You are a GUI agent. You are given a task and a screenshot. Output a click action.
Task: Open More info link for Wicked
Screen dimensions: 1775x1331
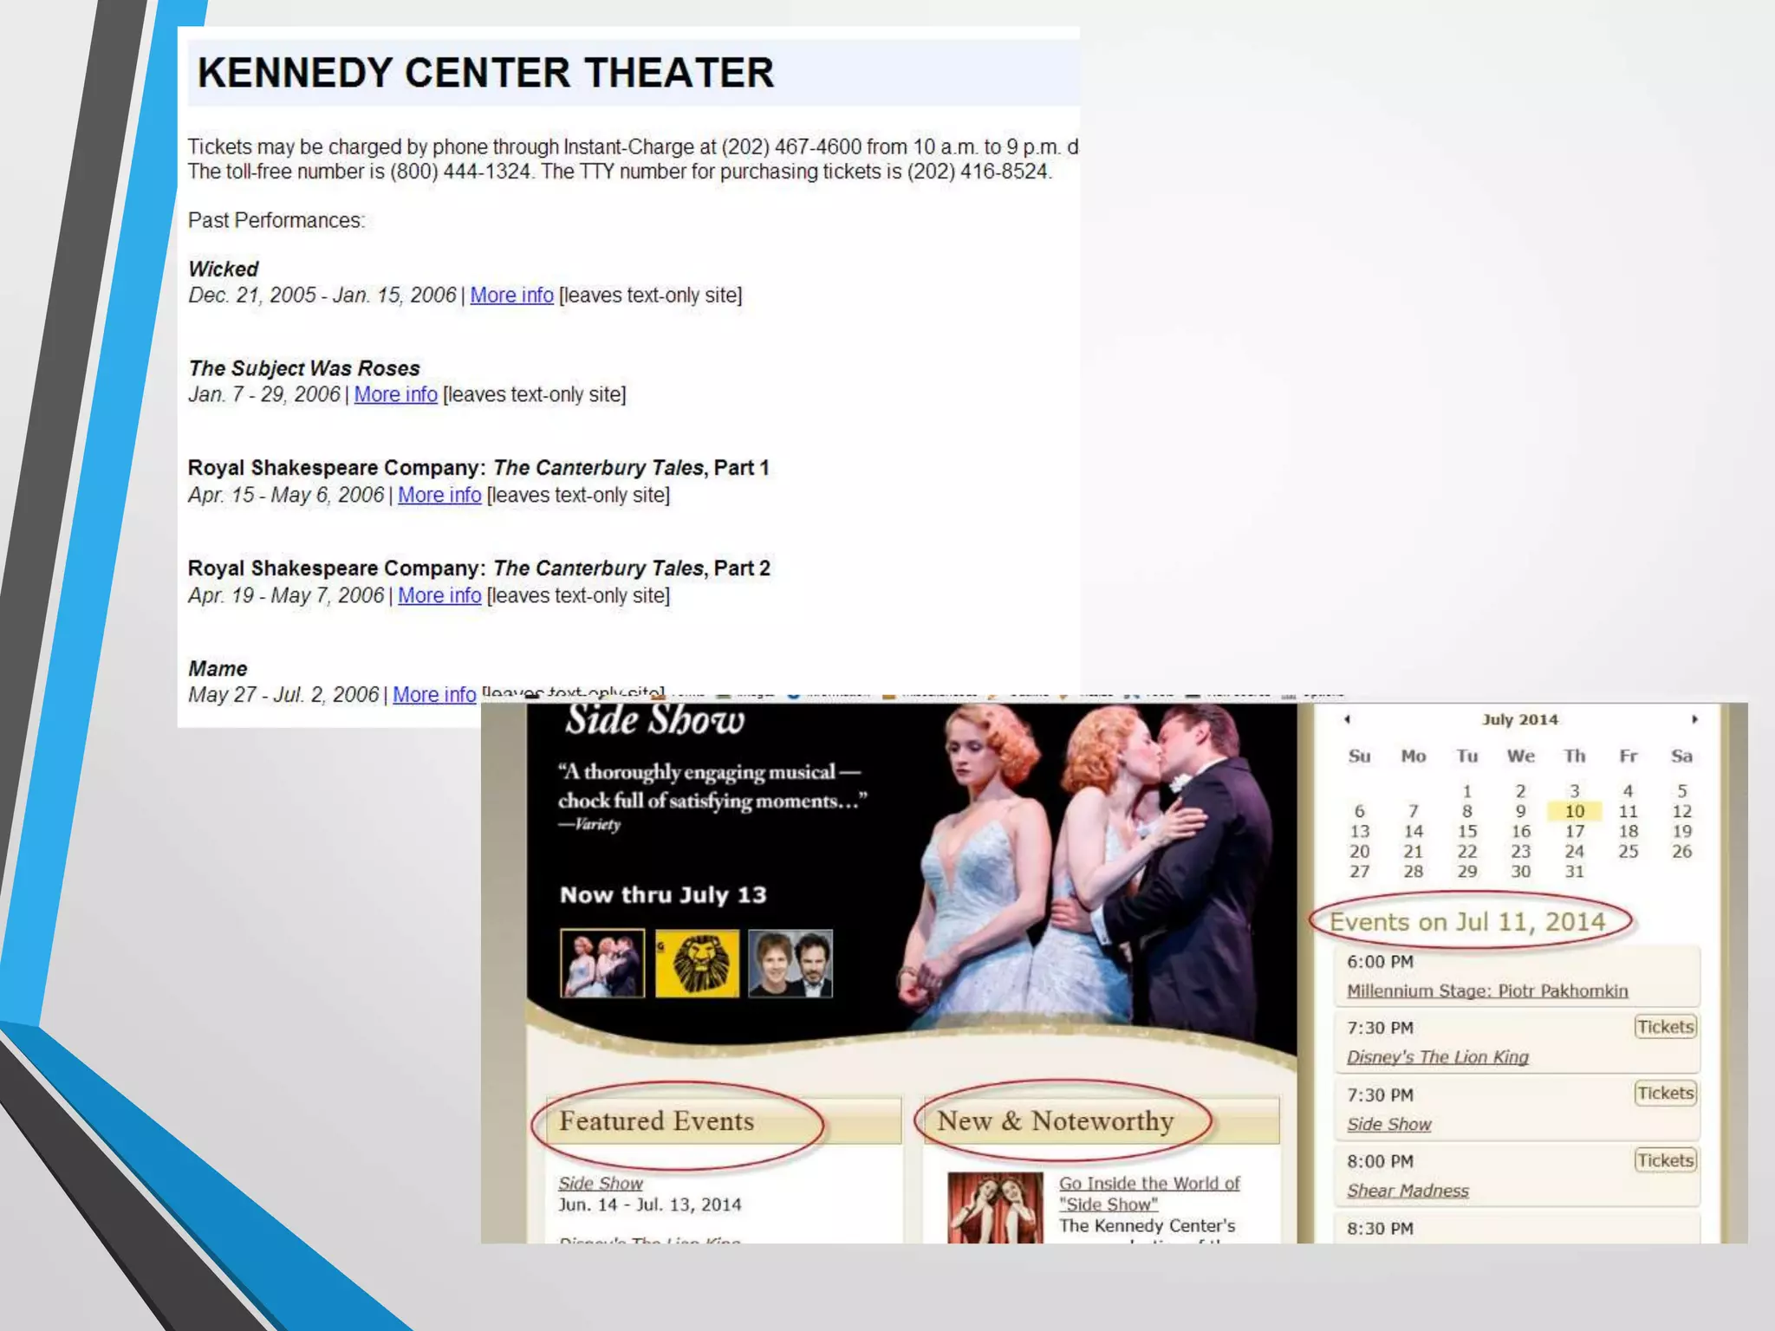click(511, 295)
